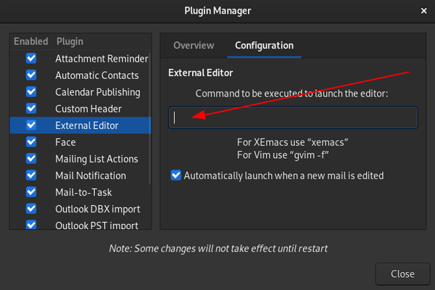Disable the Mail Notification plugin checkbox
Image resolution: width=435 pixels, height=290 pixels.
coord(31,175)
